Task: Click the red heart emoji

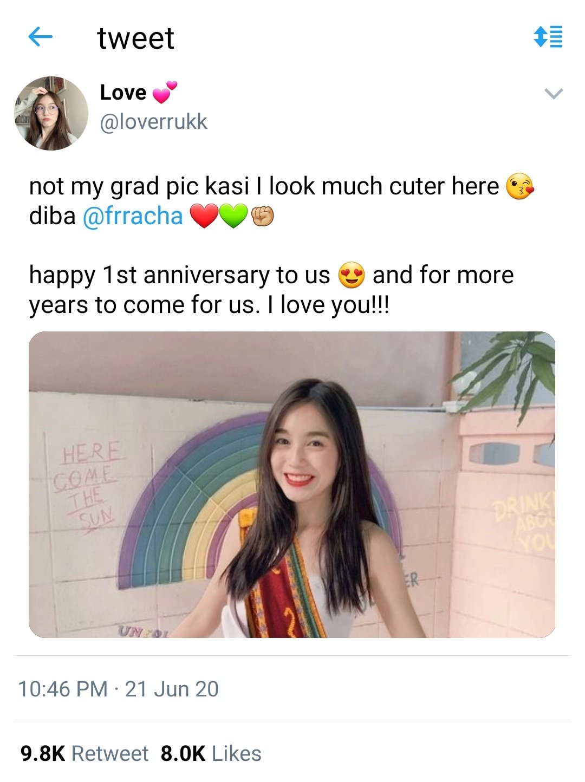Action: (204, 216)
